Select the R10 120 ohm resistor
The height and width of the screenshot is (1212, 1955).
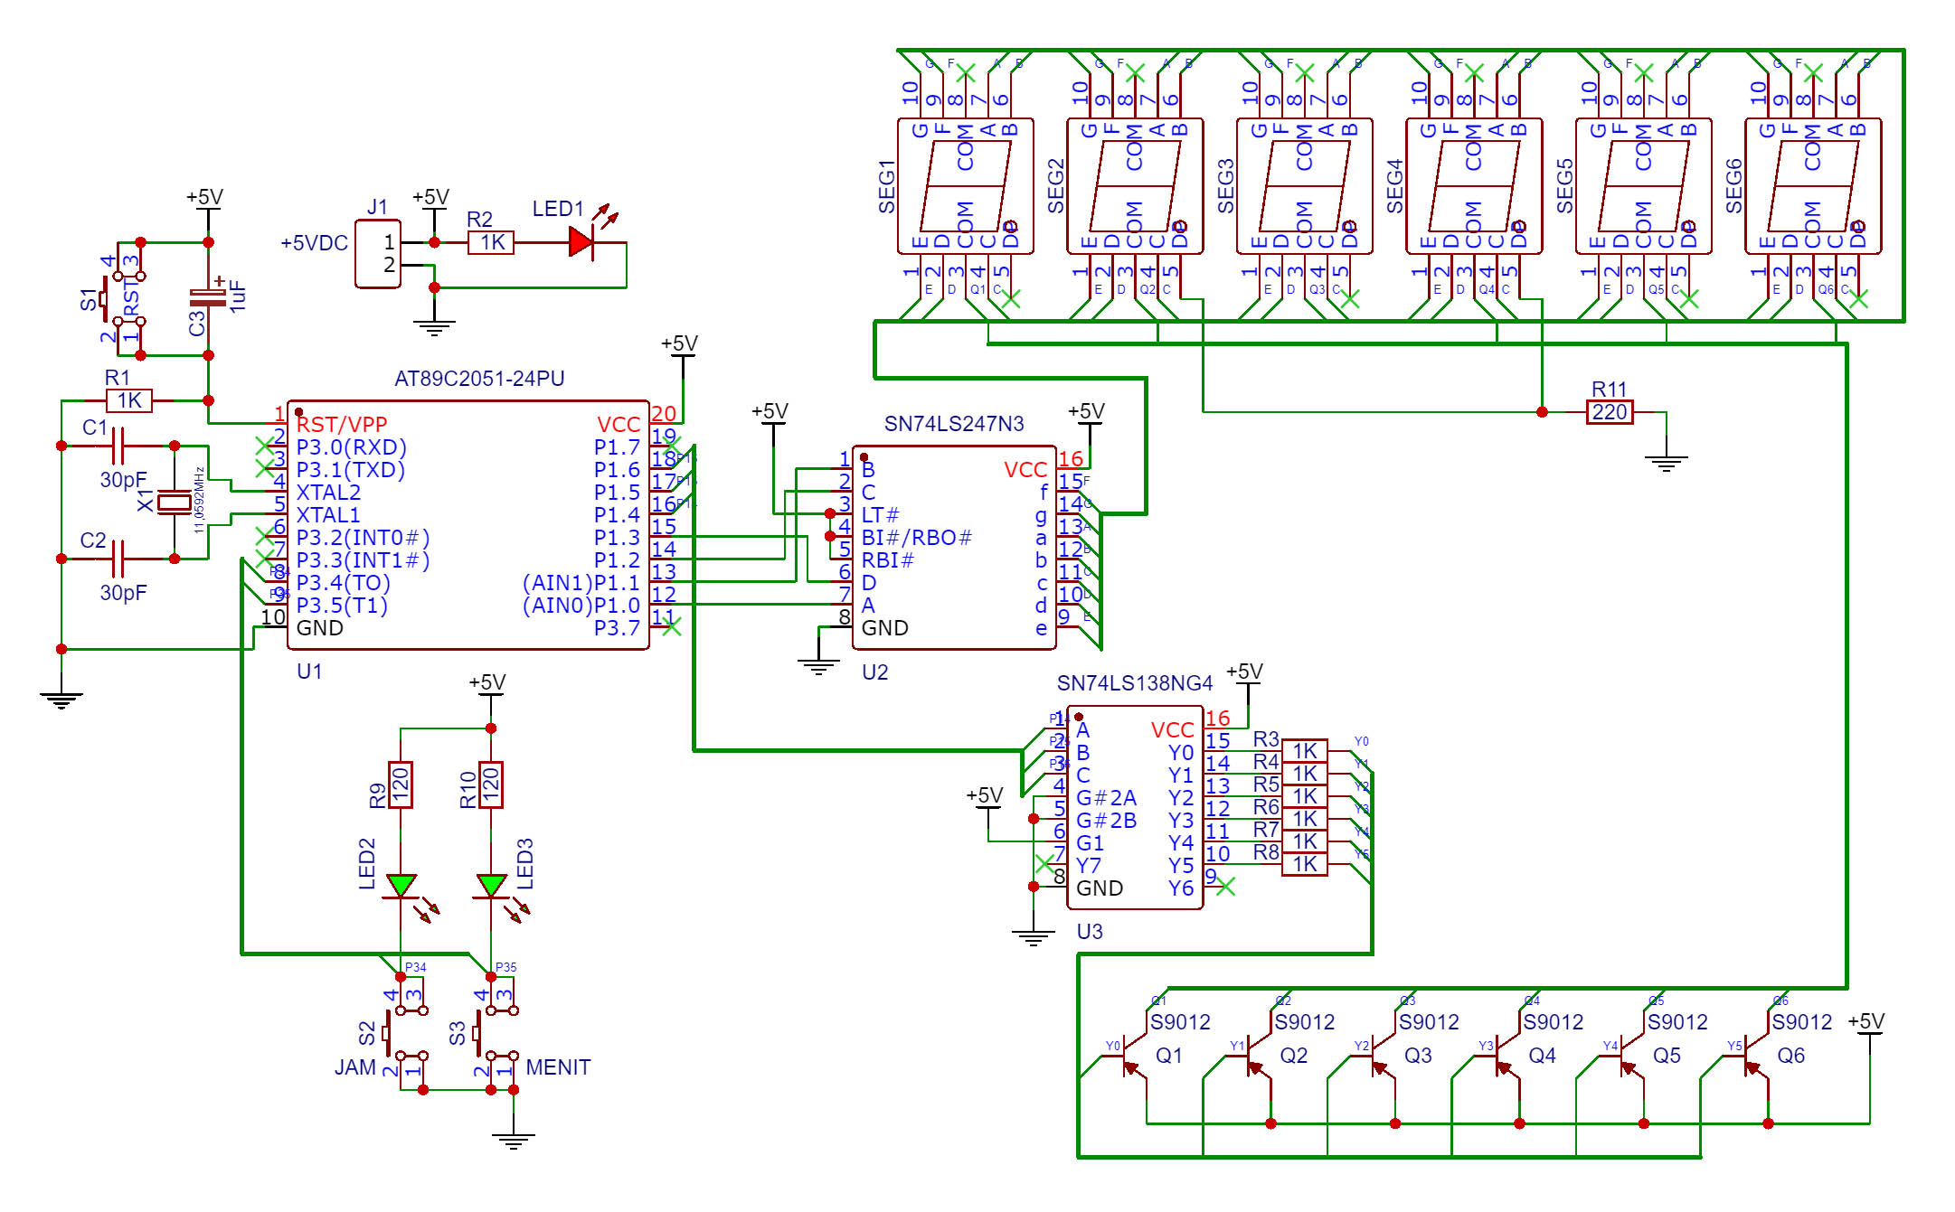tap(491, 785)
